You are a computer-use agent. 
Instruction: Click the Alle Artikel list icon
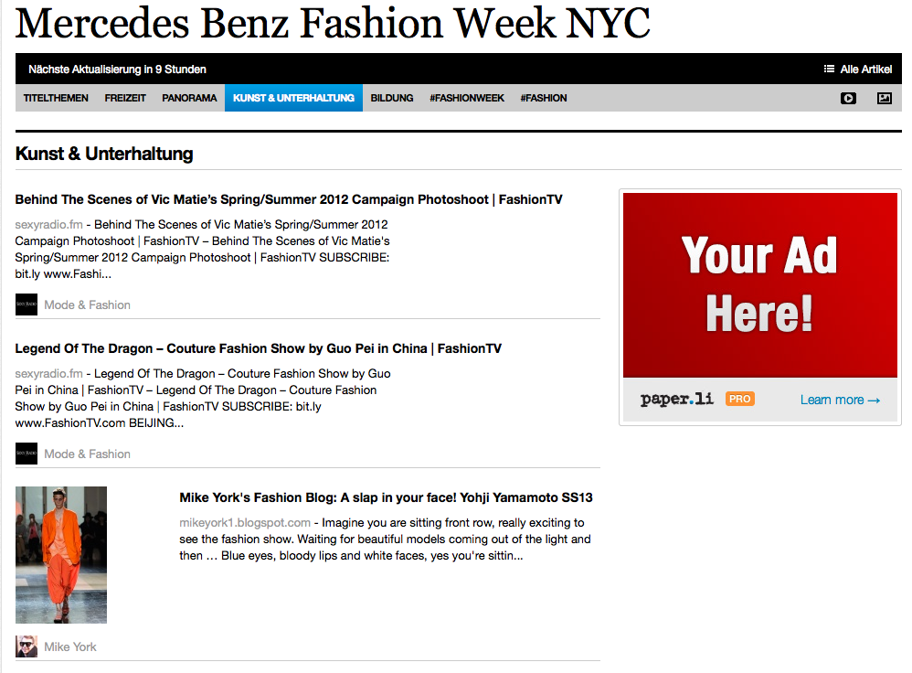pyautogui.click(x=829, y=69)
